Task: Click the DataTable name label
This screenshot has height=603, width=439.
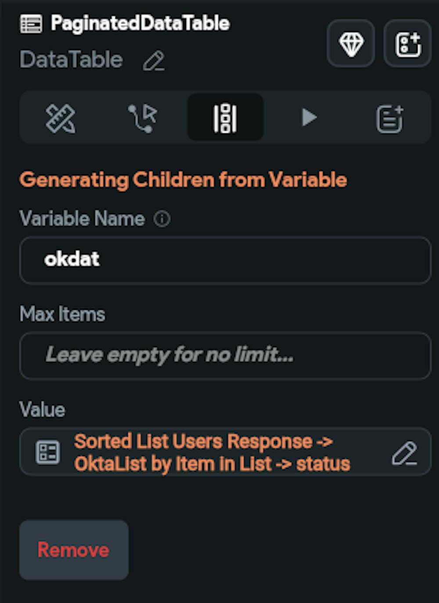Action: coord(71,60)
